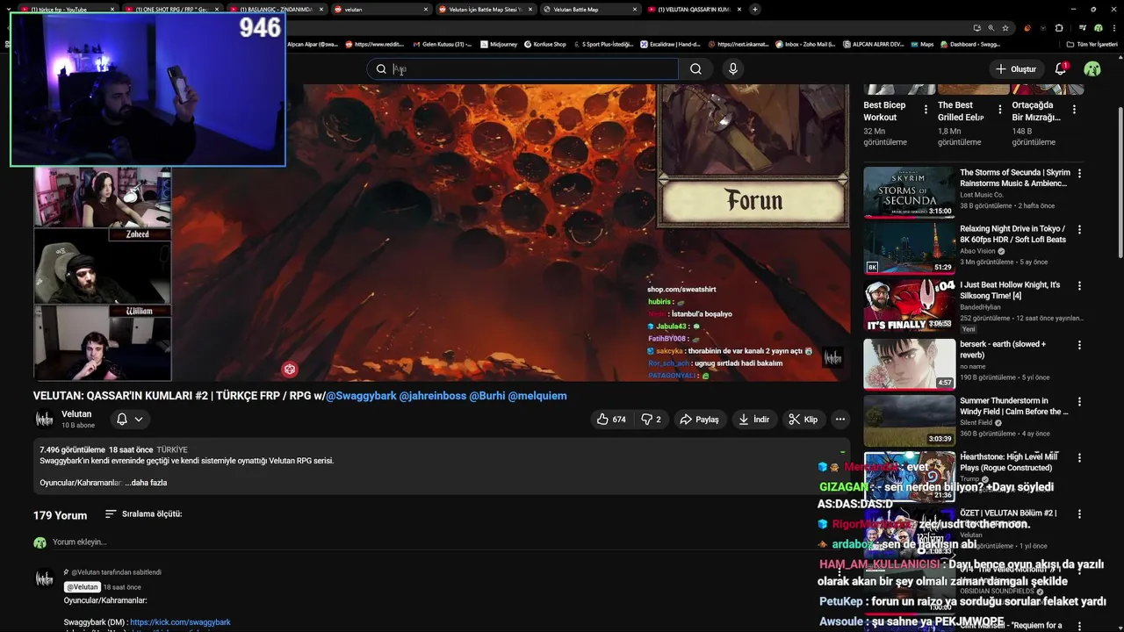Open the Dashboard - Swagg bookmark
1124x632 pixels.
pyautogui.click(x=970, y=44)
